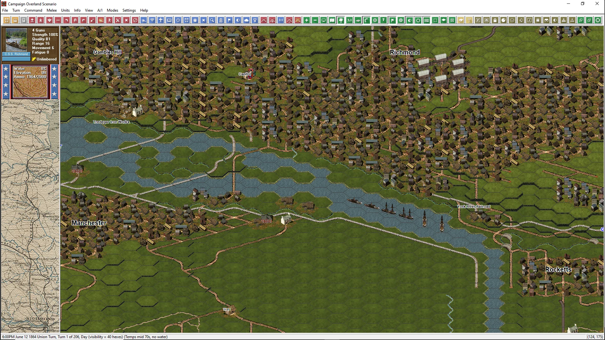The height and width of the screenshot is (340, 605).
Task: Click the Water terrain info box
Action: (x=30, y=82)
